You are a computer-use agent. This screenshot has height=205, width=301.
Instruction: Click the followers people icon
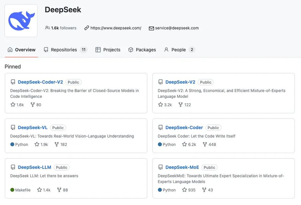(x=47, y=28)
